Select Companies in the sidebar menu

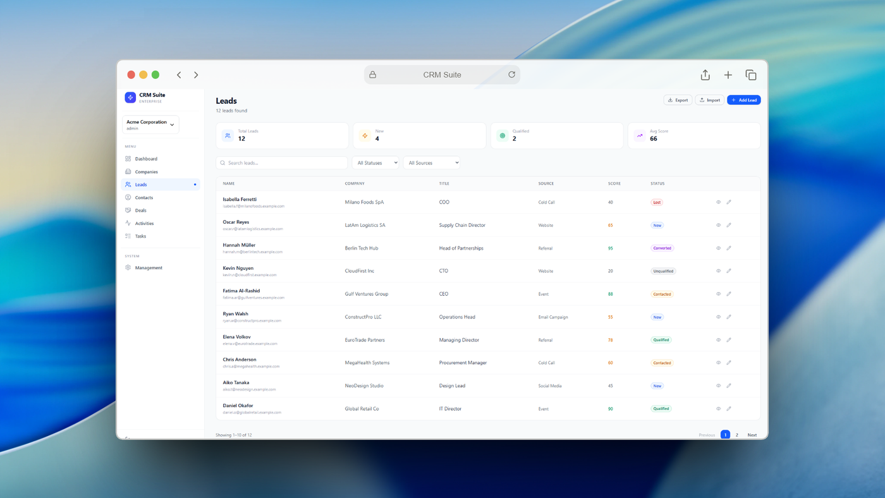click(x=145, y=171)
